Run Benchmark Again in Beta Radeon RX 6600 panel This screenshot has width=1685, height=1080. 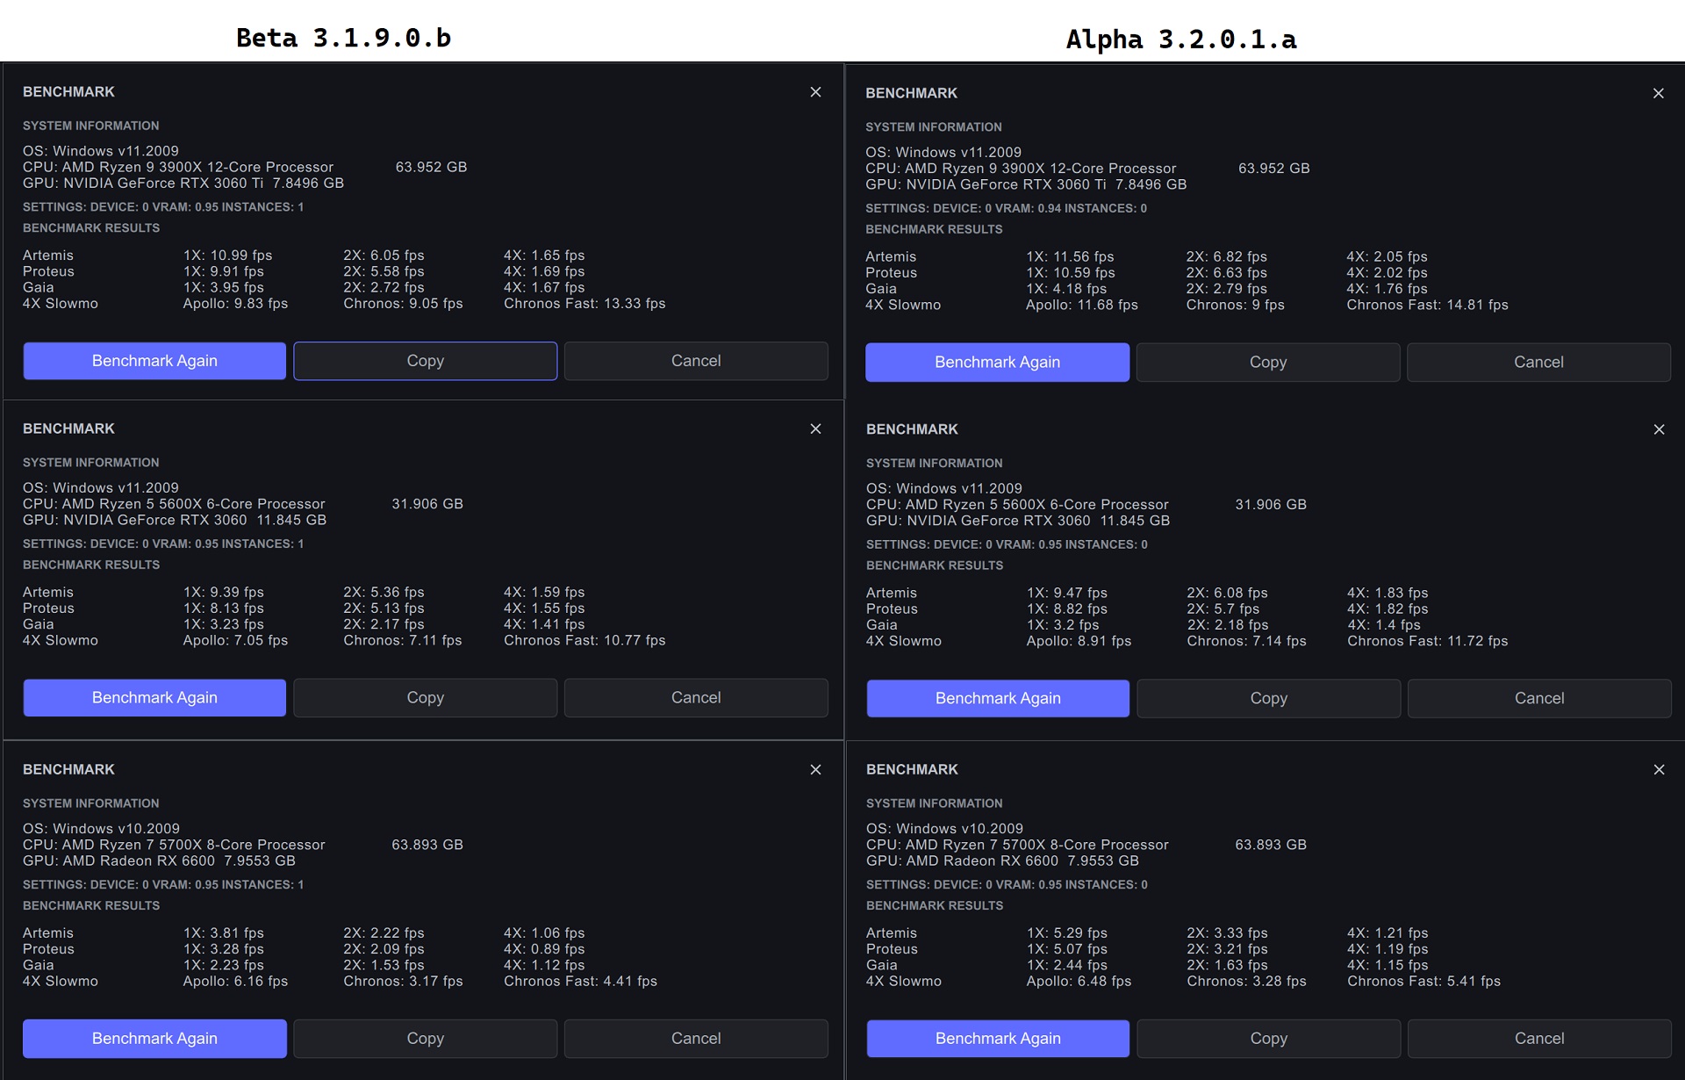pos(154,1039)
